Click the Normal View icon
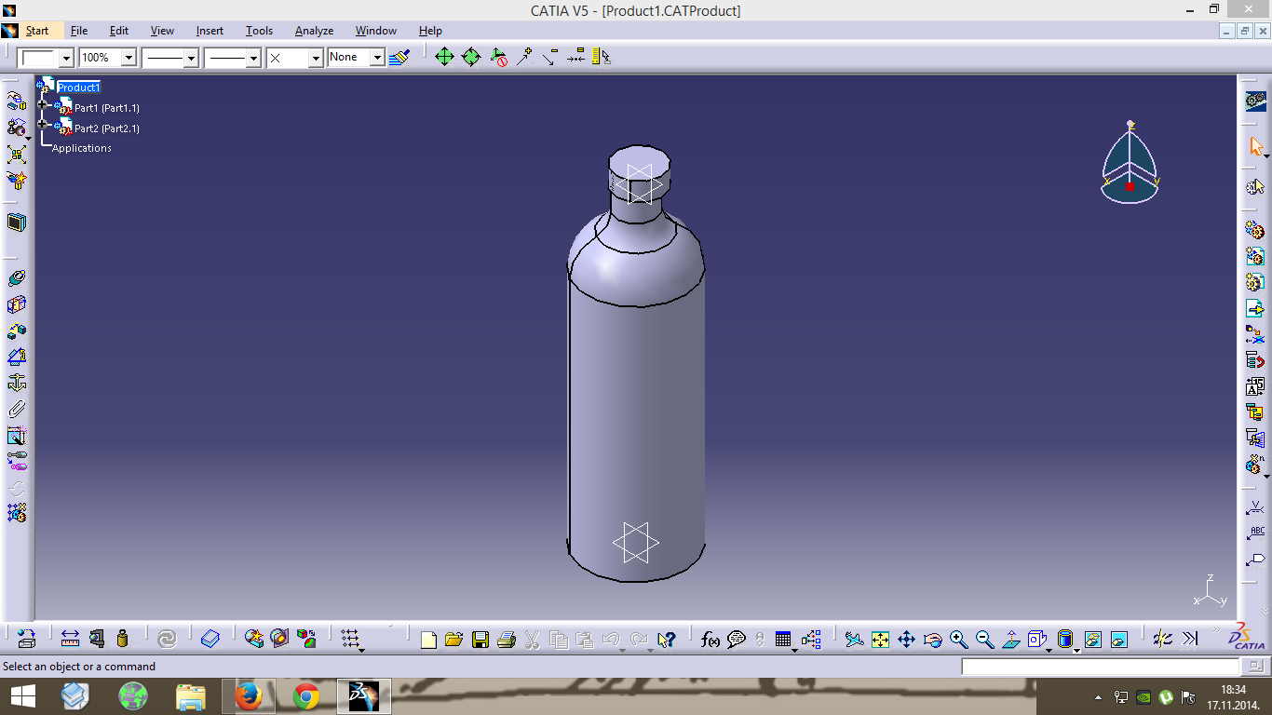This screenshot has width=1272, height=715. [1011, 640]
